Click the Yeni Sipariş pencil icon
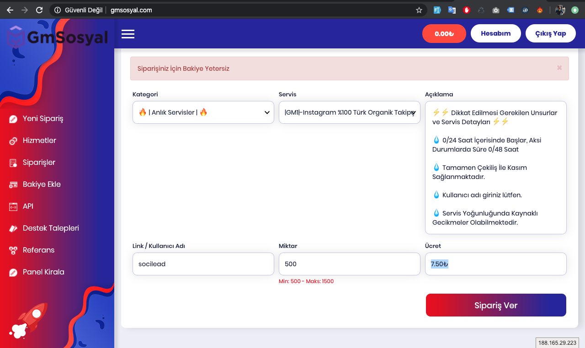The width and height of the screenshot is (585, 348). [13, 119]
